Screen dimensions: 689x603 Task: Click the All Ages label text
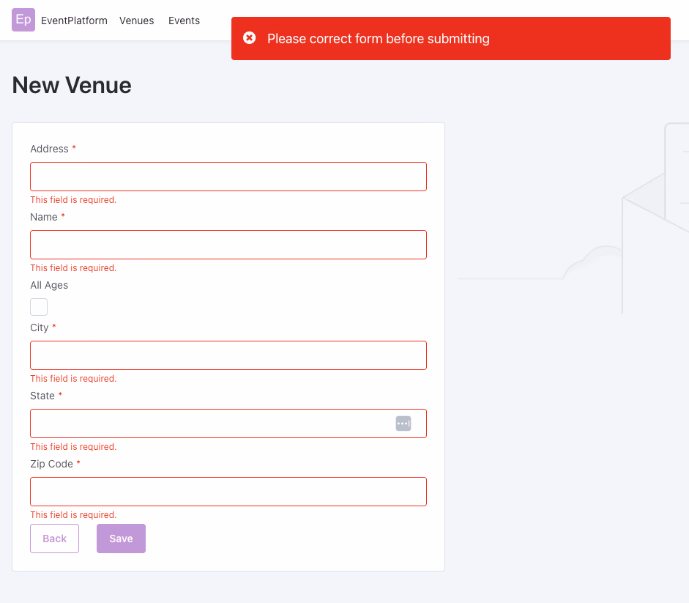click(49, 285)
